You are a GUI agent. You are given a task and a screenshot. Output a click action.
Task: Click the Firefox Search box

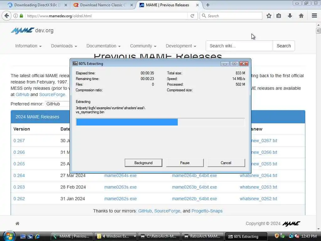click(231, 16)
